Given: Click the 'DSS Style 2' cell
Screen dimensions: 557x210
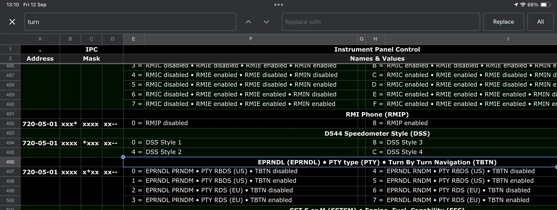Looking at the screenshot, I should pos(164,152).
